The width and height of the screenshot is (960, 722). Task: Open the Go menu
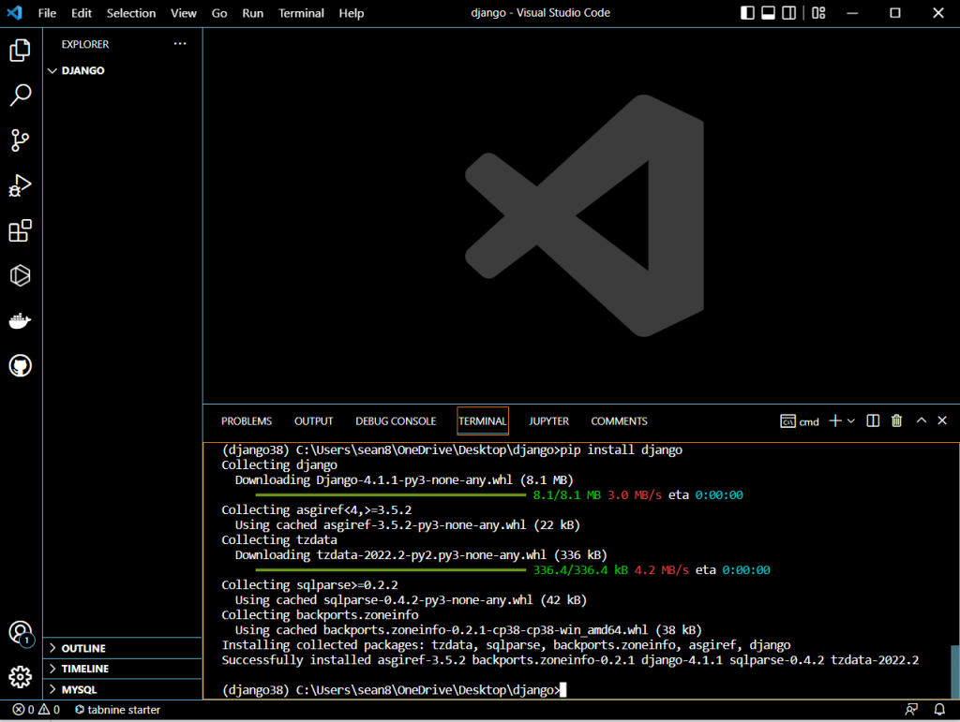pos(219,13)
